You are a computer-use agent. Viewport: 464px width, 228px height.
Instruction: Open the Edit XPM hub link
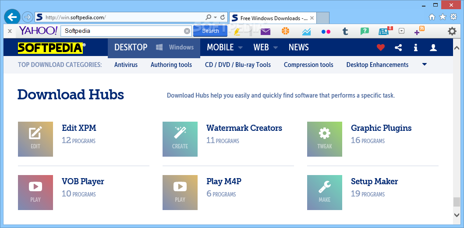pyautogui.click(x=79, y=128)
